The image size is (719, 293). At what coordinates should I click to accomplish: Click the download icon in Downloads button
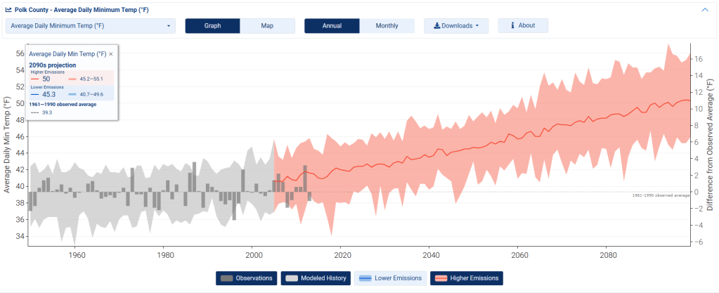(x=436, y=26)
